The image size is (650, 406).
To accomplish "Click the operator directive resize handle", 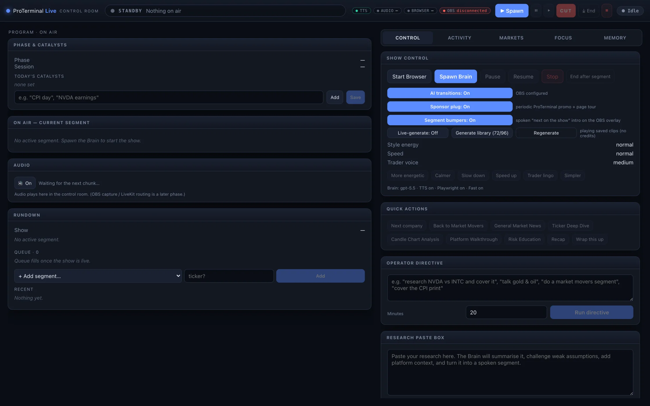I will coord(631,299).
